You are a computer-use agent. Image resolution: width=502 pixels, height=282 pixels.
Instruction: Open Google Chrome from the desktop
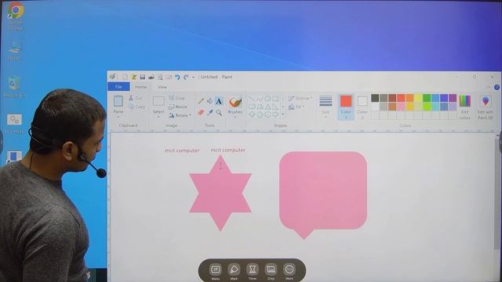(15, 16)
